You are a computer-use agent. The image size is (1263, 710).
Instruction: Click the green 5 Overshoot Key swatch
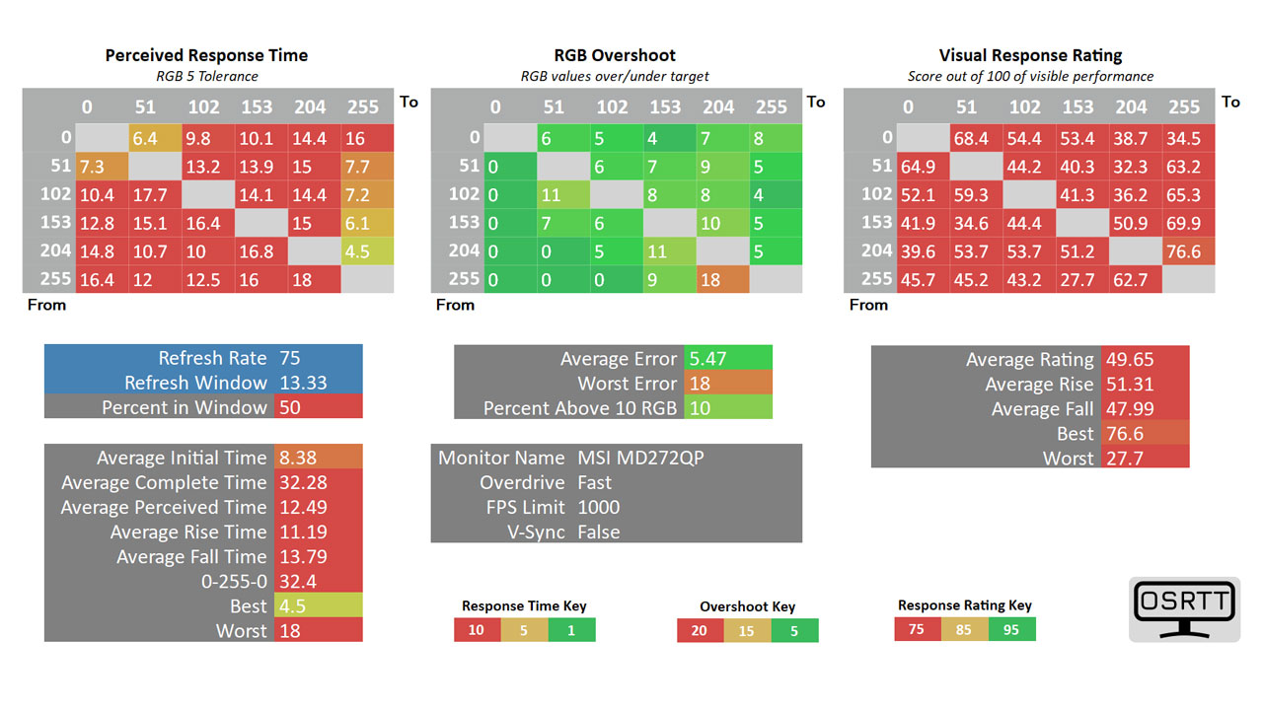click(794, 630)
